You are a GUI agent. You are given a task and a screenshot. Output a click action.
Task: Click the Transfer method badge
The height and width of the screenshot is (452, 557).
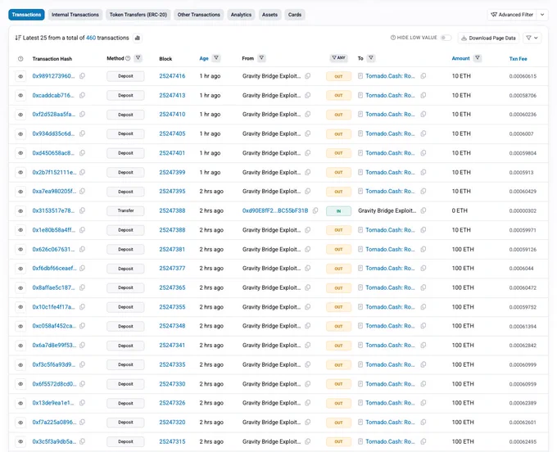pos(125,211)
